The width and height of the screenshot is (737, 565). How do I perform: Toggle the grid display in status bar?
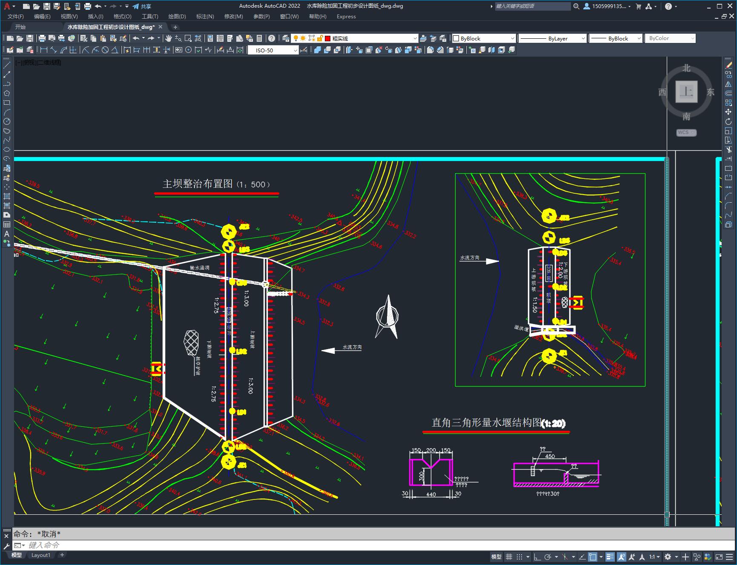[x=509, y=556]
